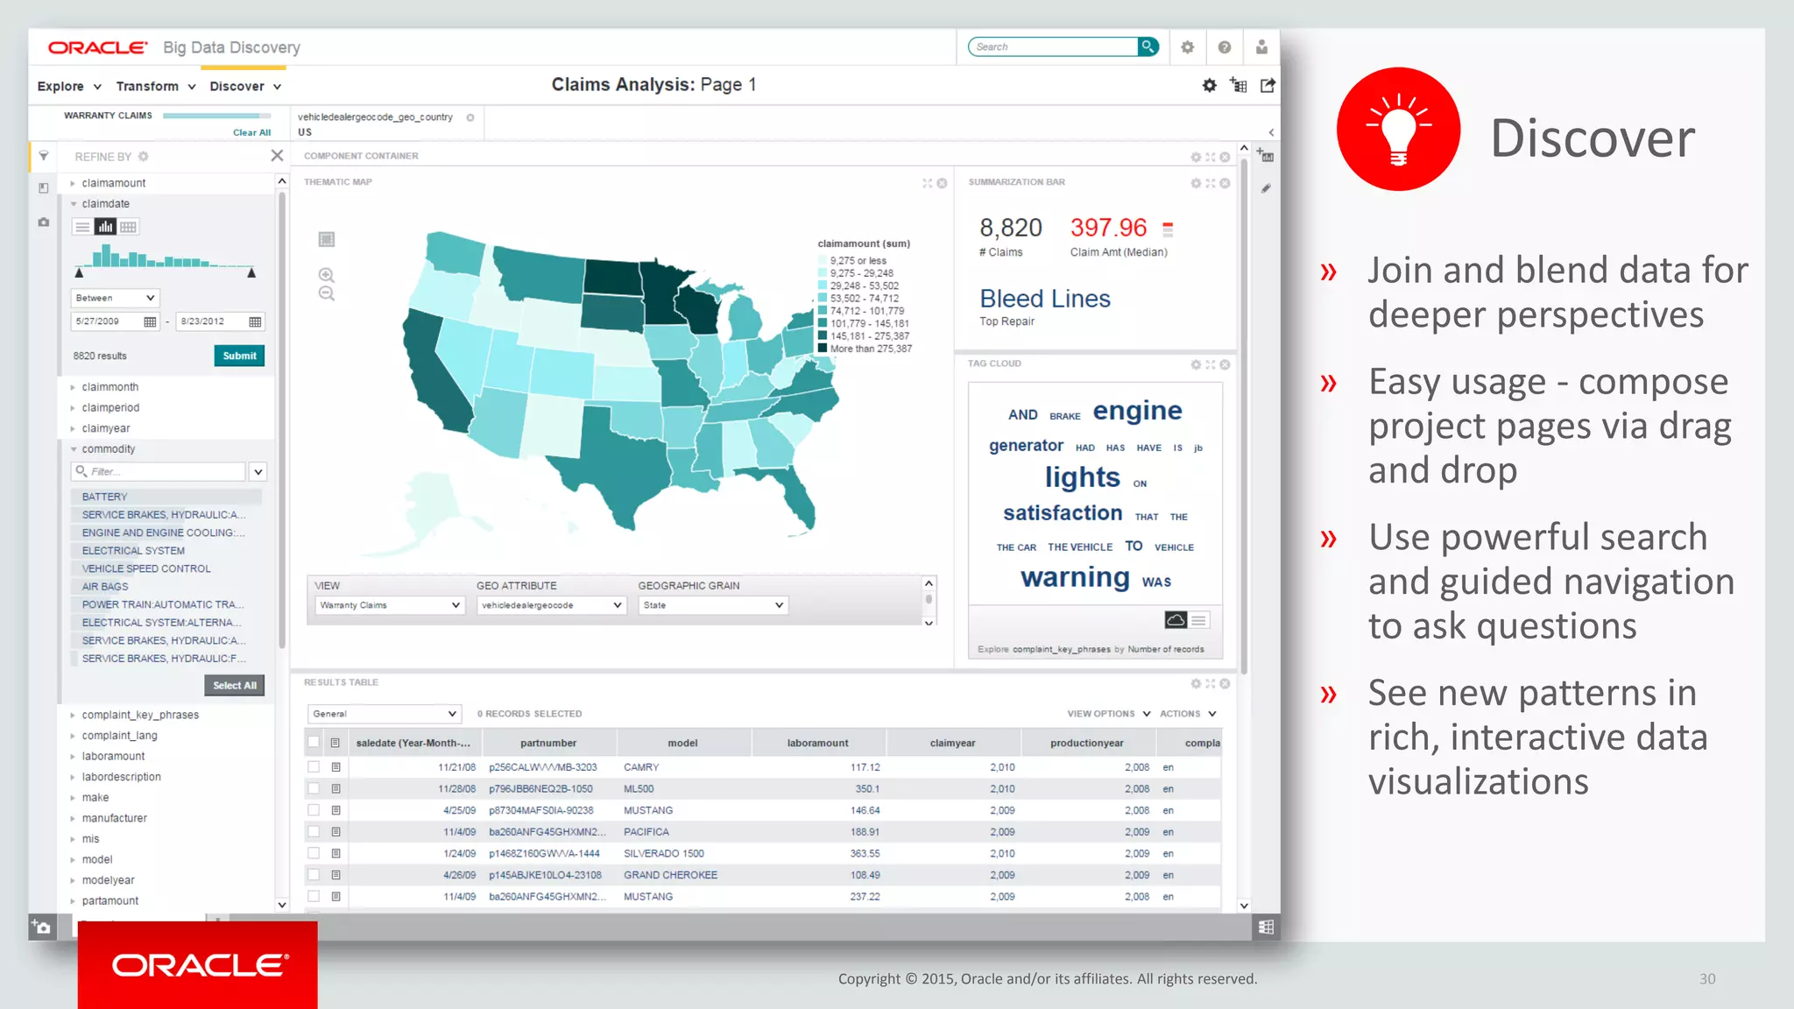The image size is (1794, 1009).
Task: Click right handle of claimdate range slider
Action: [251, 273]
